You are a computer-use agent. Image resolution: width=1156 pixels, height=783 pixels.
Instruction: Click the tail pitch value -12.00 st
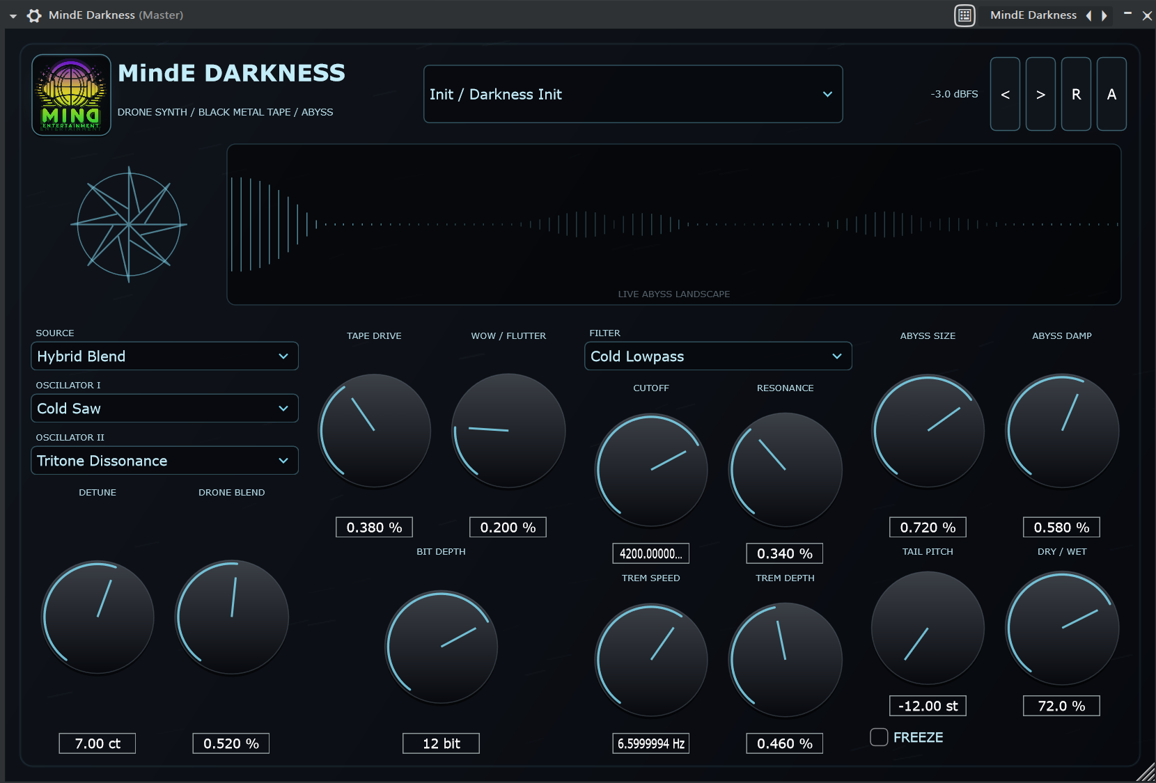point(928,706)
